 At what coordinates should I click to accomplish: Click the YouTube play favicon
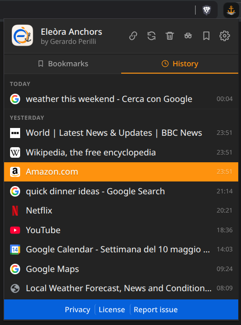pyautogui.click(x=15, y=230)
